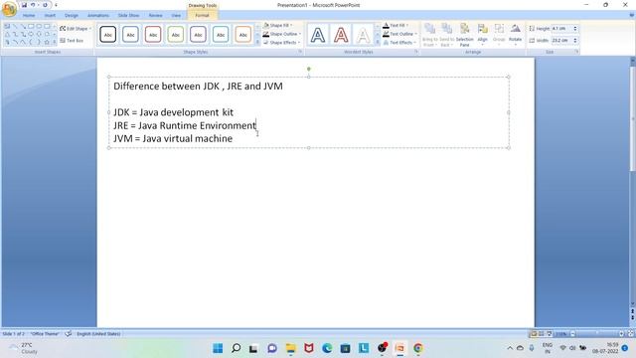Viewport: 636px width, 358px height.
Task: Expand the WordArt Styles gallery
Action: (378, 42)
